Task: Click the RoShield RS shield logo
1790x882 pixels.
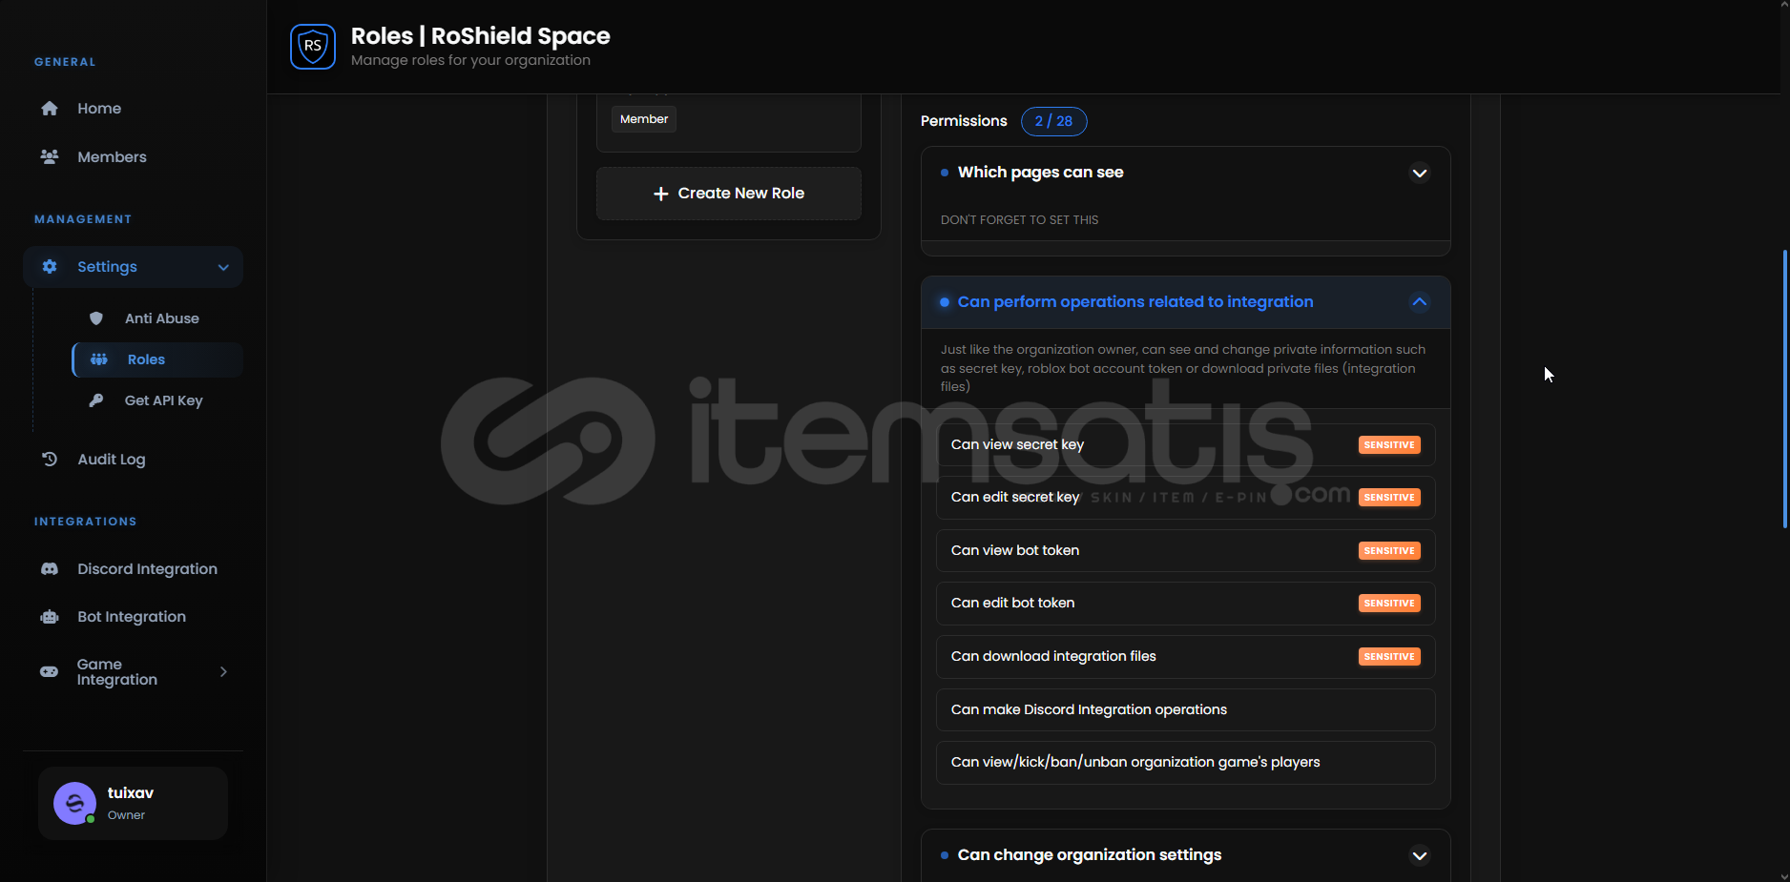Action: pyautogui.click(x=313, y=47)
